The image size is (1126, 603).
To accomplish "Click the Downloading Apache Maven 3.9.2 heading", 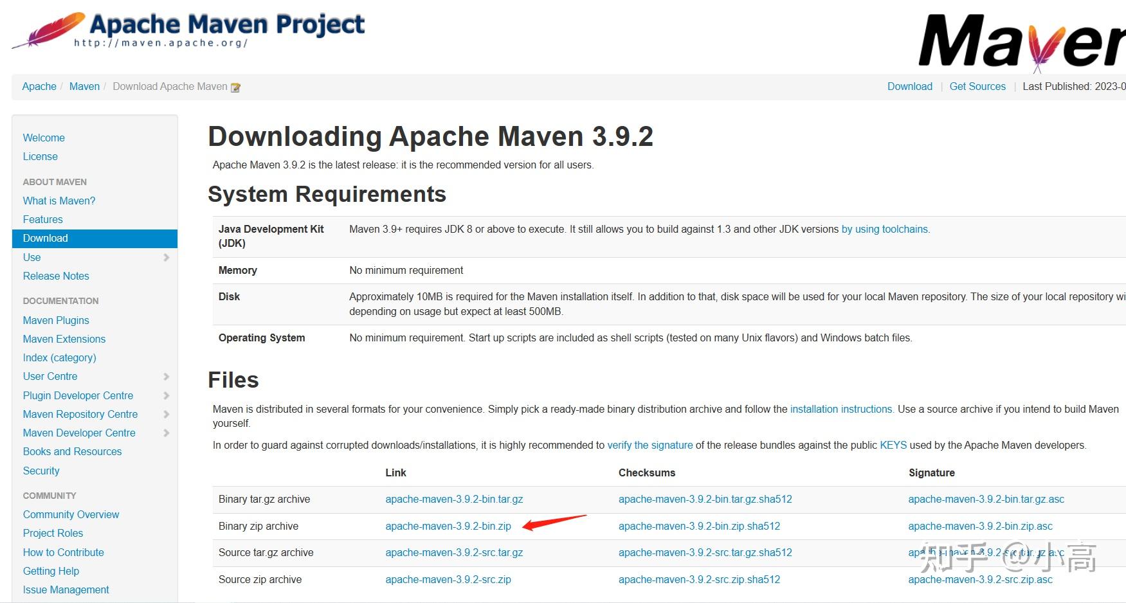I will (431, 136).
